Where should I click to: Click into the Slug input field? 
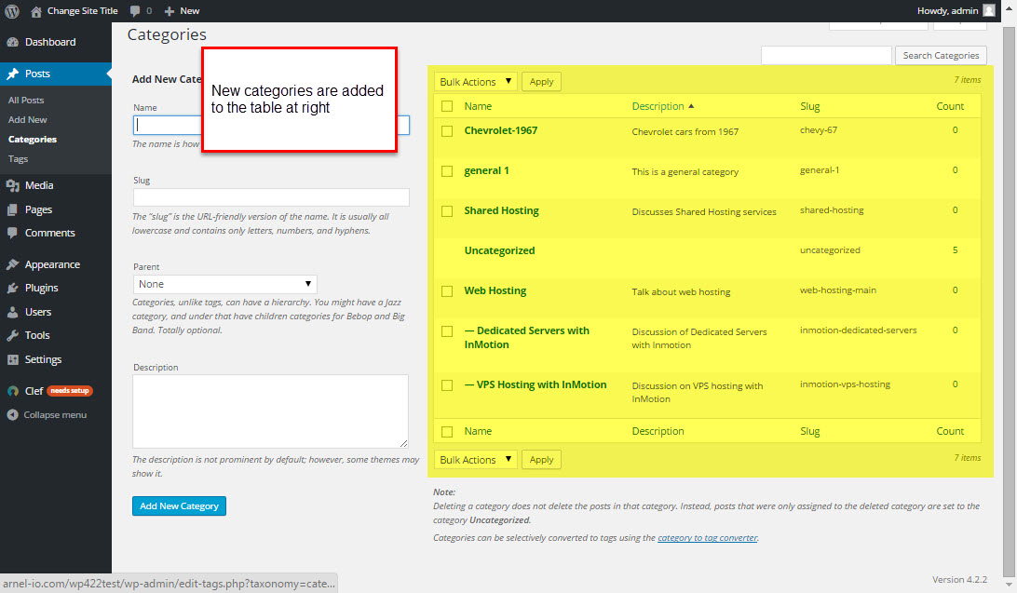[x=271, y=197]
